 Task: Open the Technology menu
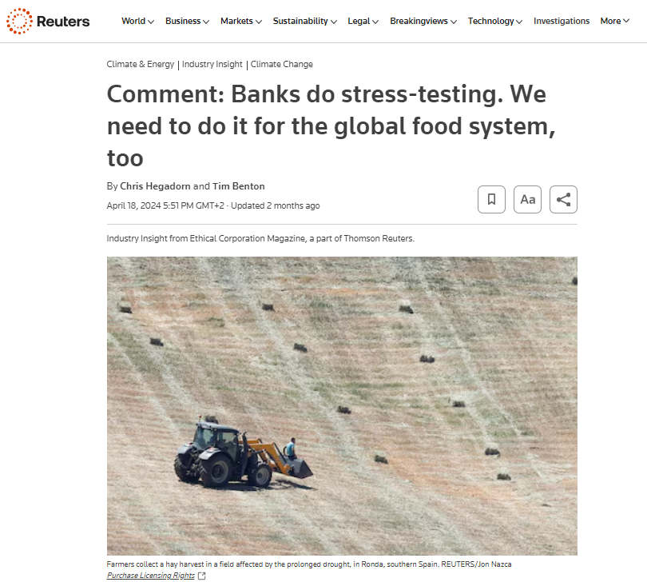[x=494, y=21]
